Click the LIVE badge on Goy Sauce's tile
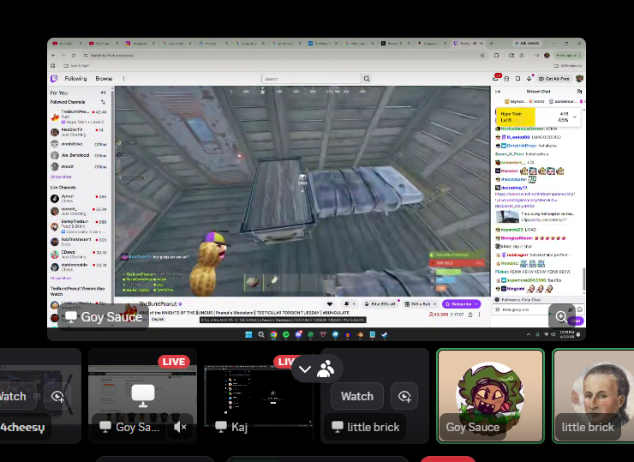 point(174,362)
